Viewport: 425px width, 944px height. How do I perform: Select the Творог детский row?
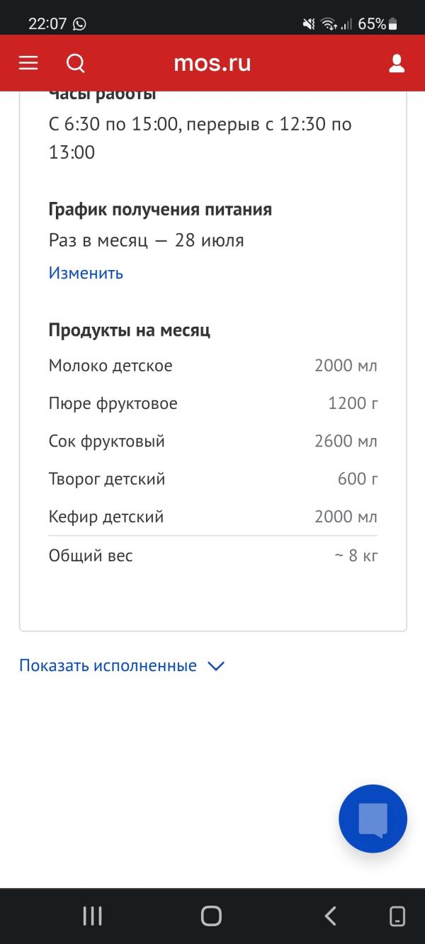click(212, 479)
